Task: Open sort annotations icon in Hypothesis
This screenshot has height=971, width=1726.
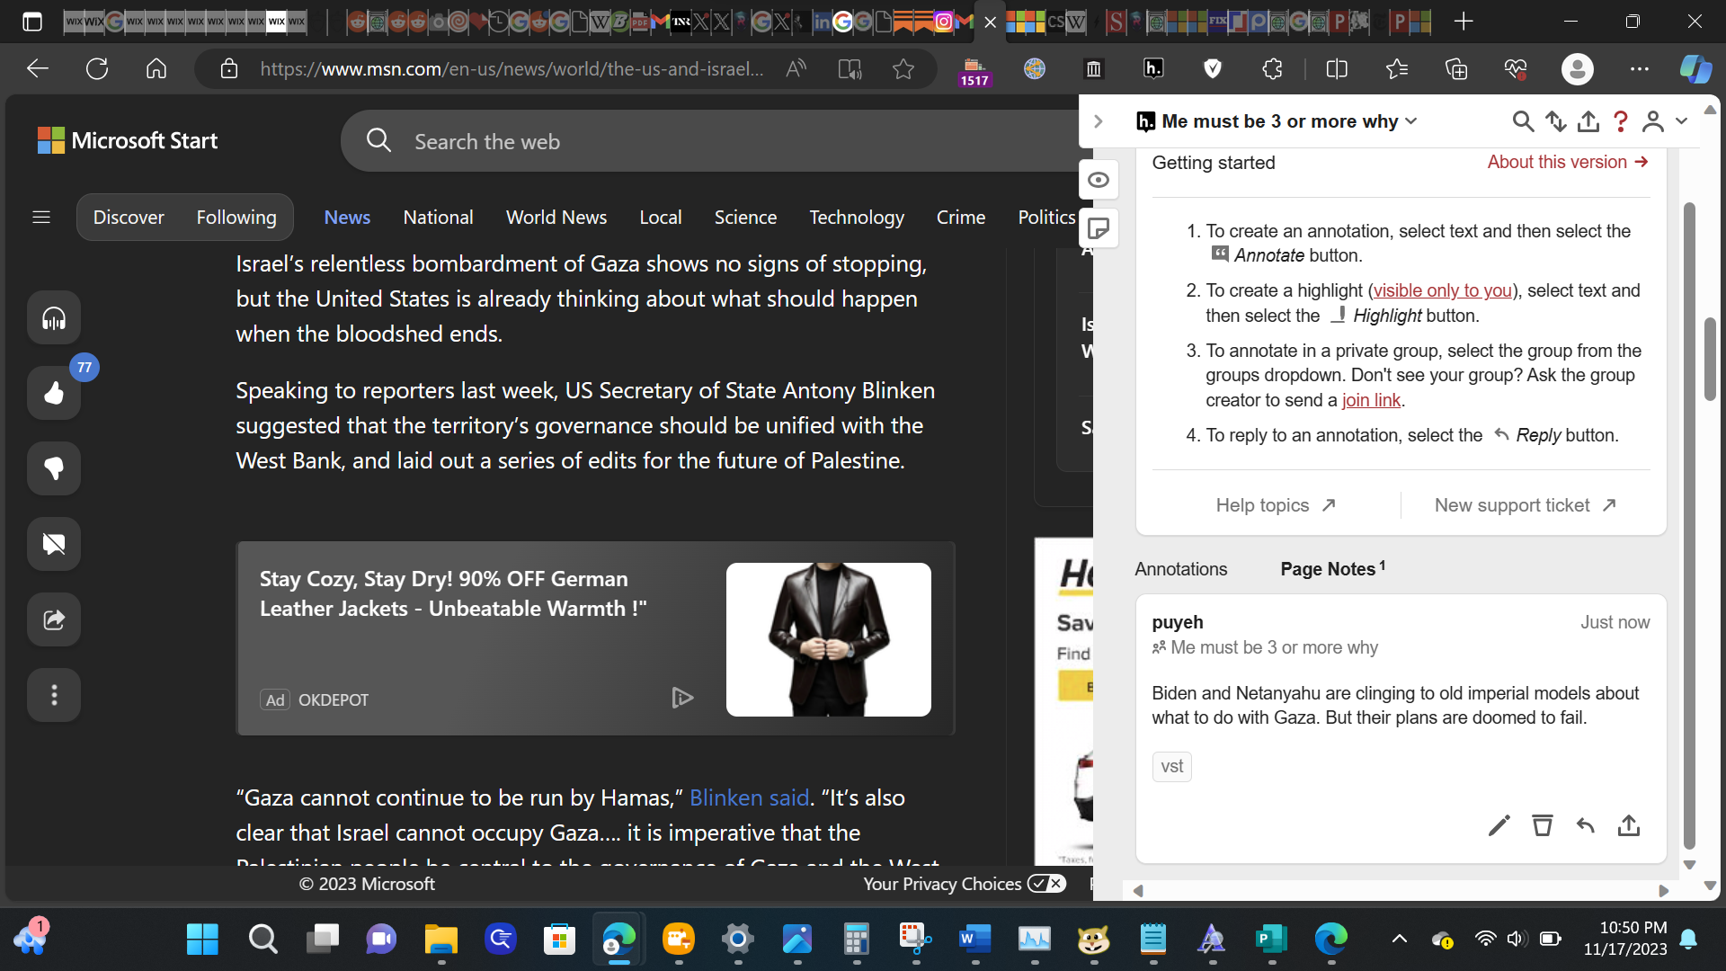Action: [x=1555, y=121]
